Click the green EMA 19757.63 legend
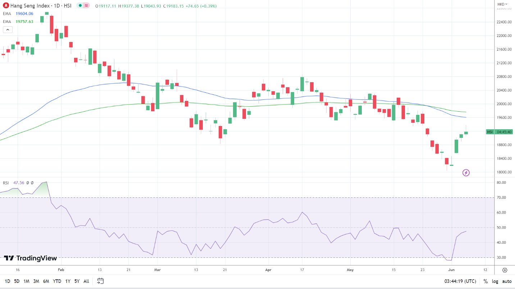The width and height of the screenshot is (515, 289). [x=18, y=22]
